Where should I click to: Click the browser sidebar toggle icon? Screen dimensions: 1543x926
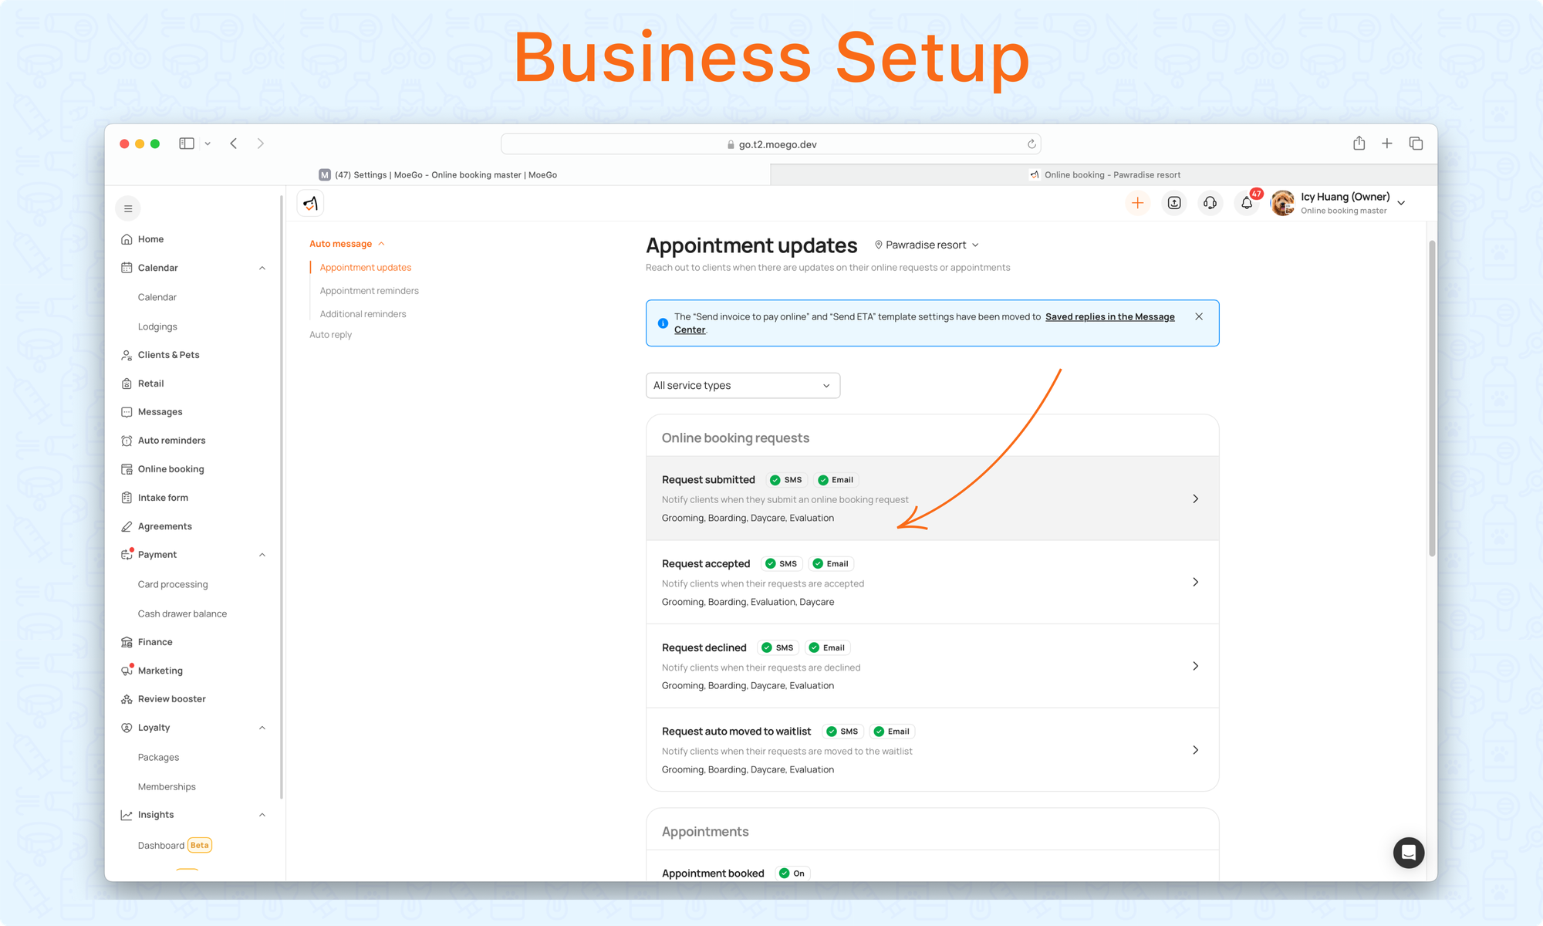186,144
